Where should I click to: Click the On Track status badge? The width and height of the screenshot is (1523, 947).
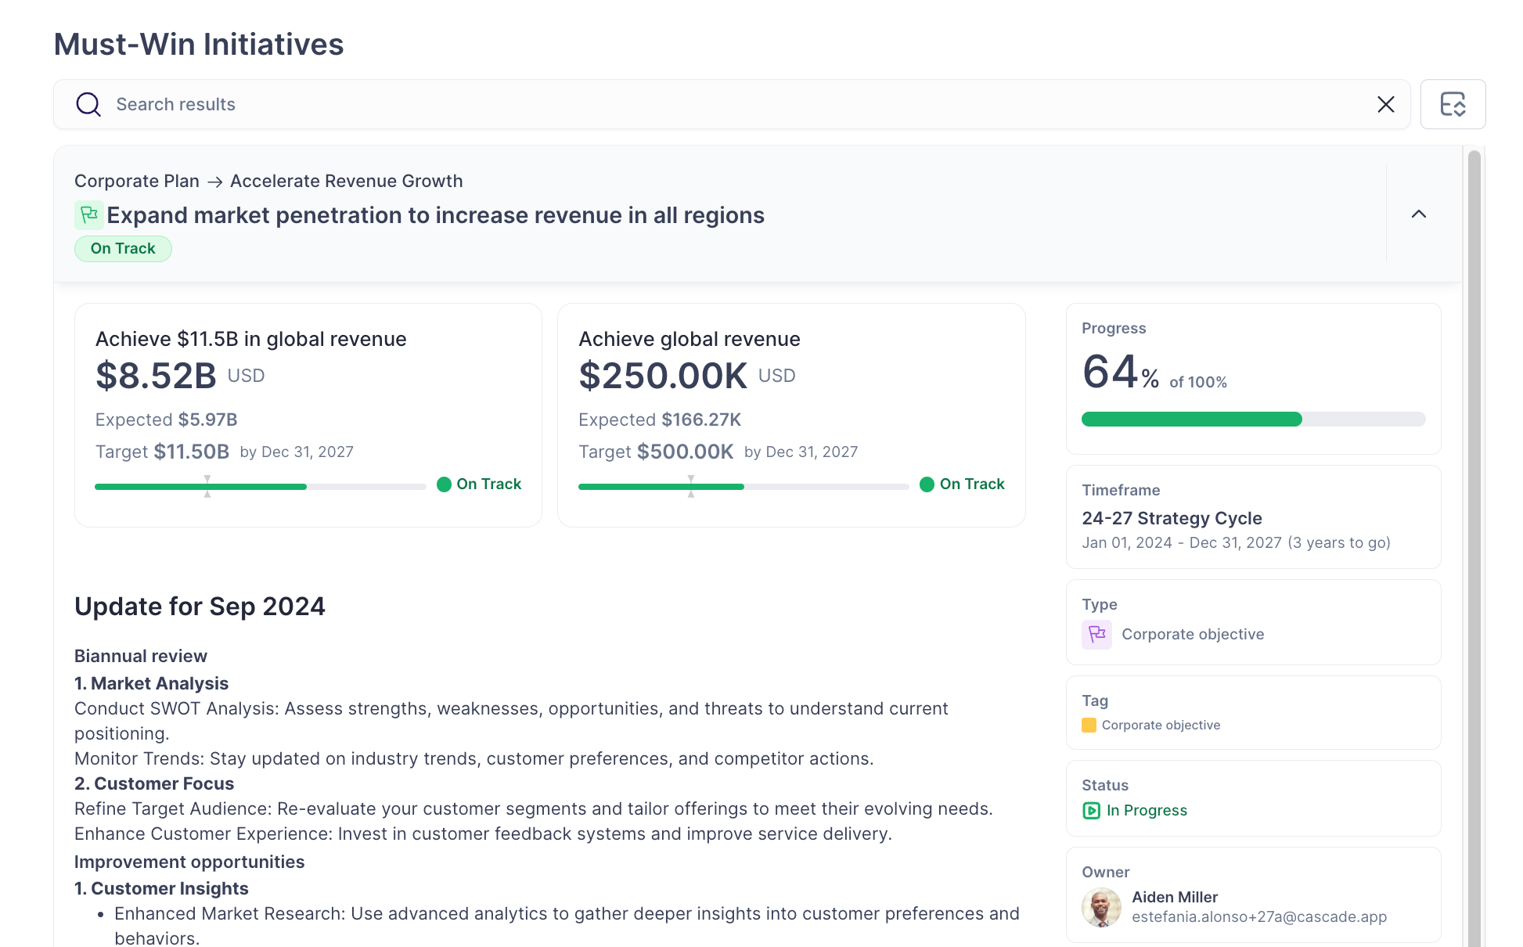pos(123,249)
